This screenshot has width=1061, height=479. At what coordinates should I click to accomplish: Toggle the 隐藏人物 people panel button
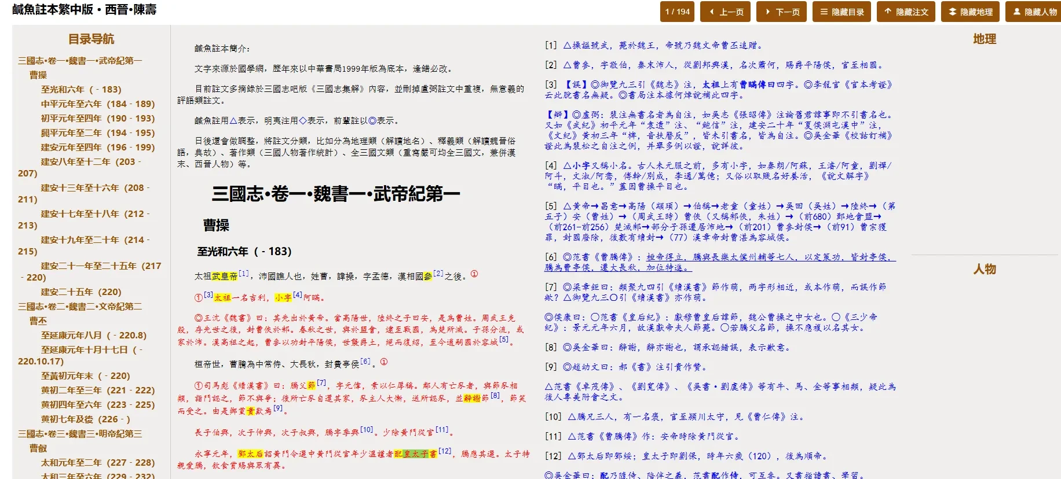coord(1034,12)
